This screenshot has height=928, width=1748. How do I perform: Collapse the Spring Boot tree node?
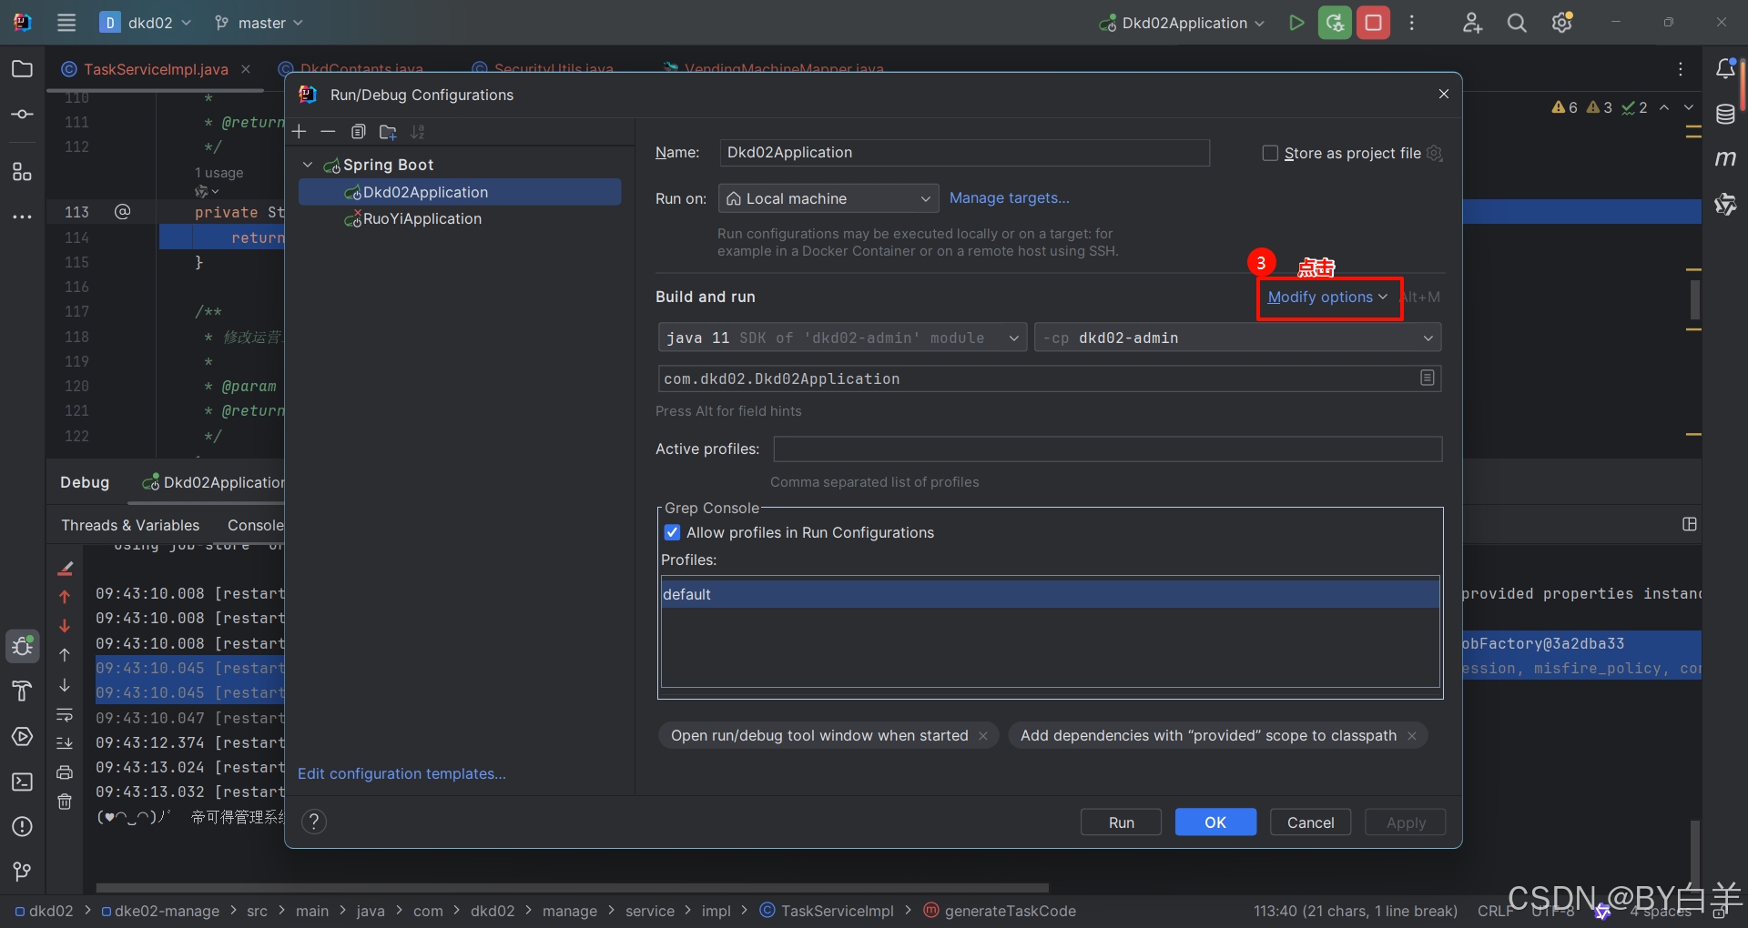pyautogui.click(x=308, y=165)
